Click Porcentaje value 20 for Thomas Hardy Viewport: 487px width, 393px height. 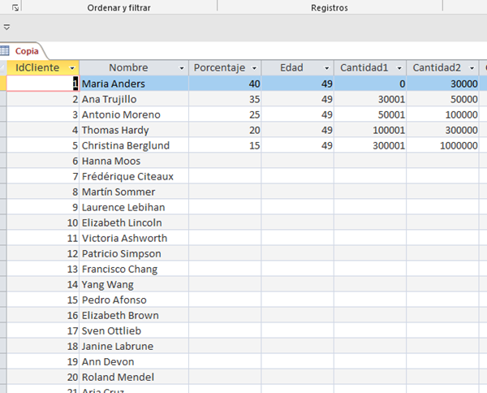click(225, 130)
